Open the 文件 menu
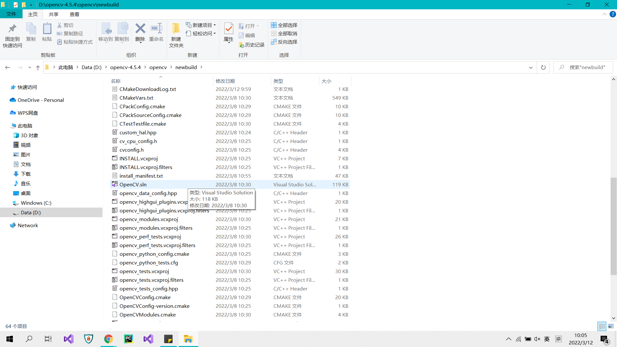617x347 pixels. [11, 14]
